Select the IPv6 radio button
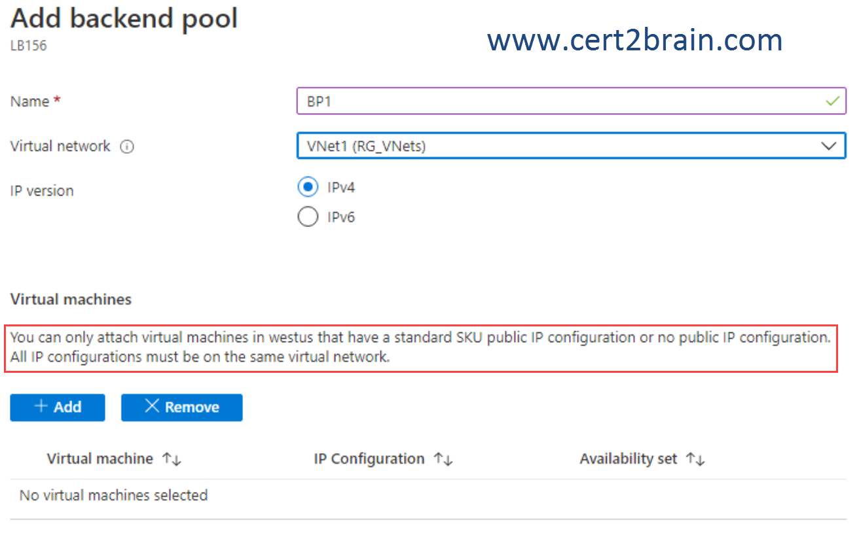Screen dimensions: 861x537 308,217
